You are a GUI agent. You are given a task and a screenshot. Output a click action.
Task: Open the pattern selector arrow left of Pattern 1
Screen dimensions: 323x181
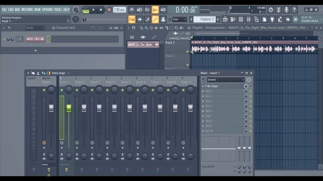point(191,20)
